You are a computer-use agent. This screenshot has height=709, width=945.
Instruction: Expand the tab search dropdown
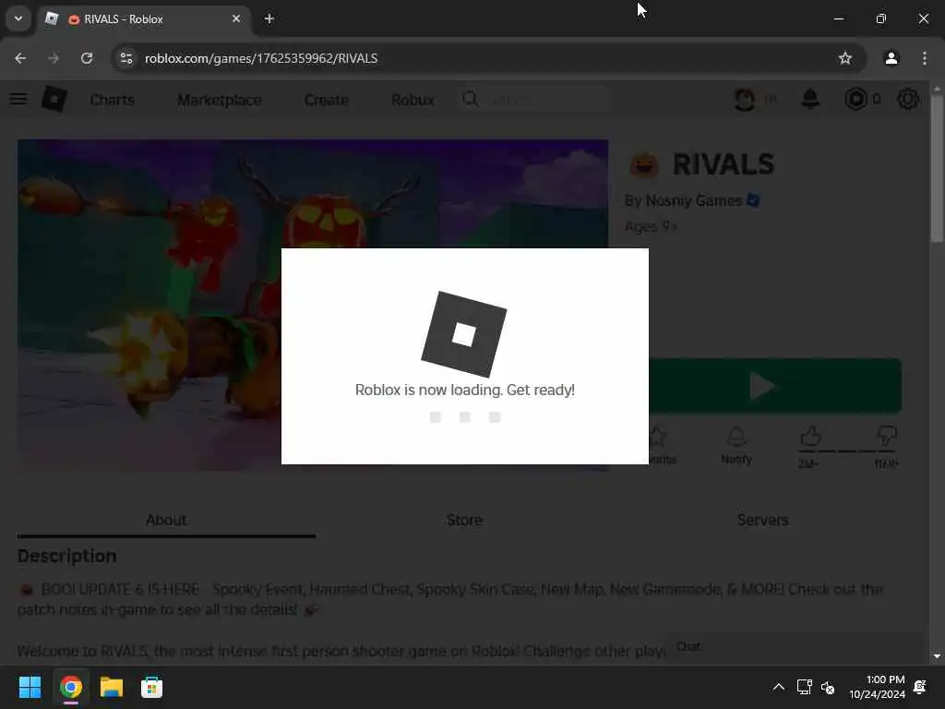coord(18,18)
